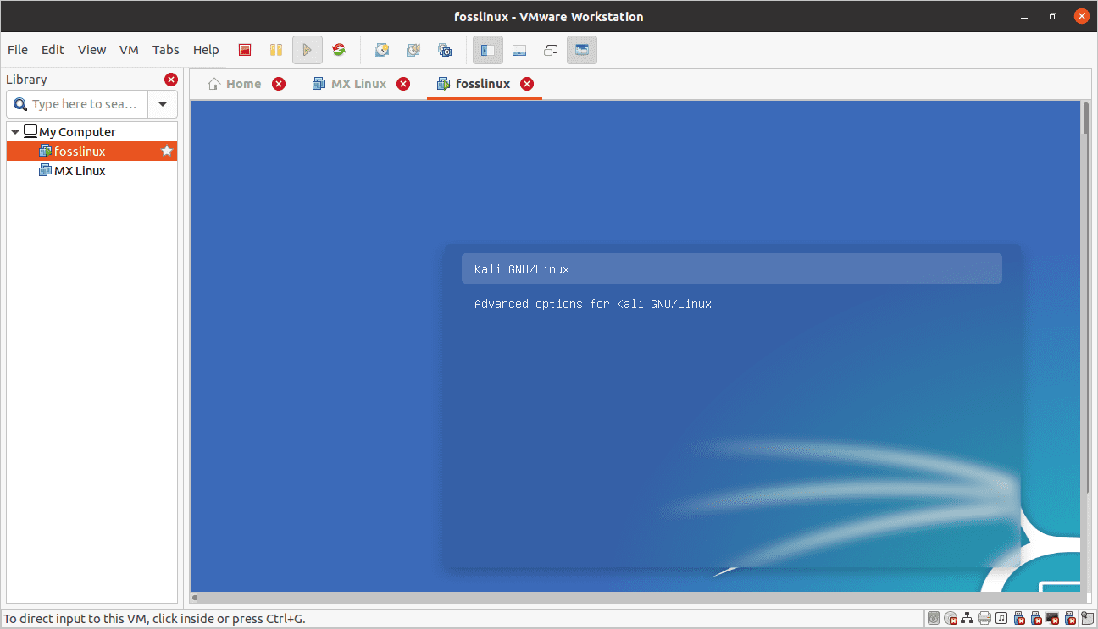Open the File menu
Image resolution: width=1098 pixels, height=629 pixels.
coord(18,50)
